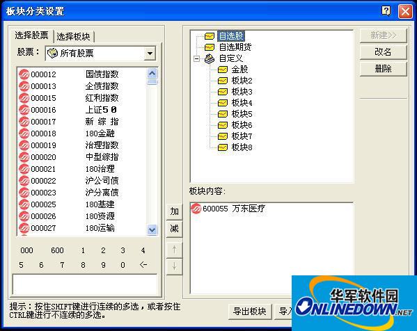
Task: Click the icon next to 000012 国债指数
Action: [x=24, y=74]
